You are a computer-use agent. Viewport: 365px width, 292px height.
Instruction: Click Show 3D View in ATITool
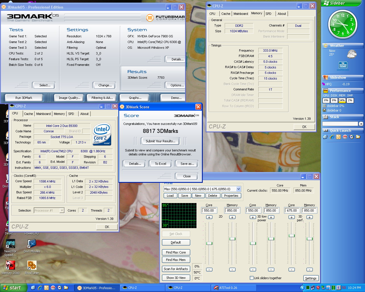[176, 278]
